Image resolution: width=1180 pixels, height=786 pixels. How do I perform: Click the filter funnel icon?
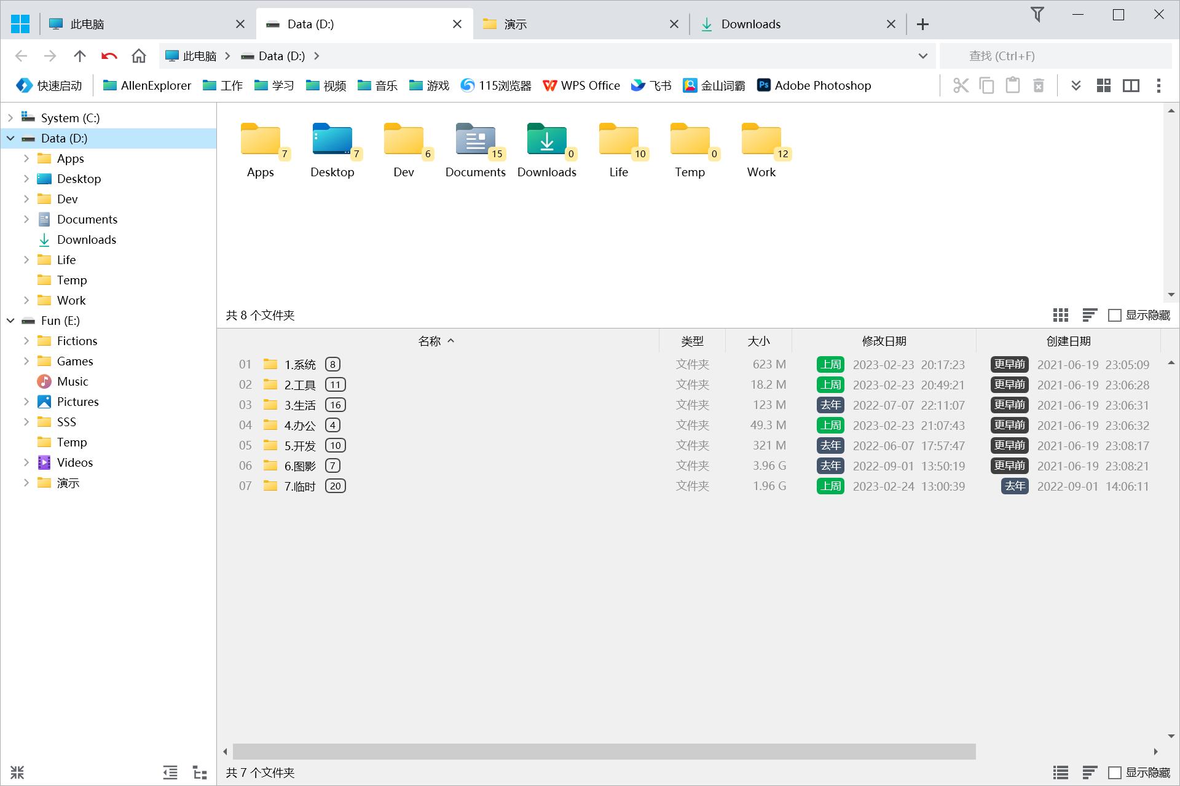pyautogui.click(x=1037, y=14)
